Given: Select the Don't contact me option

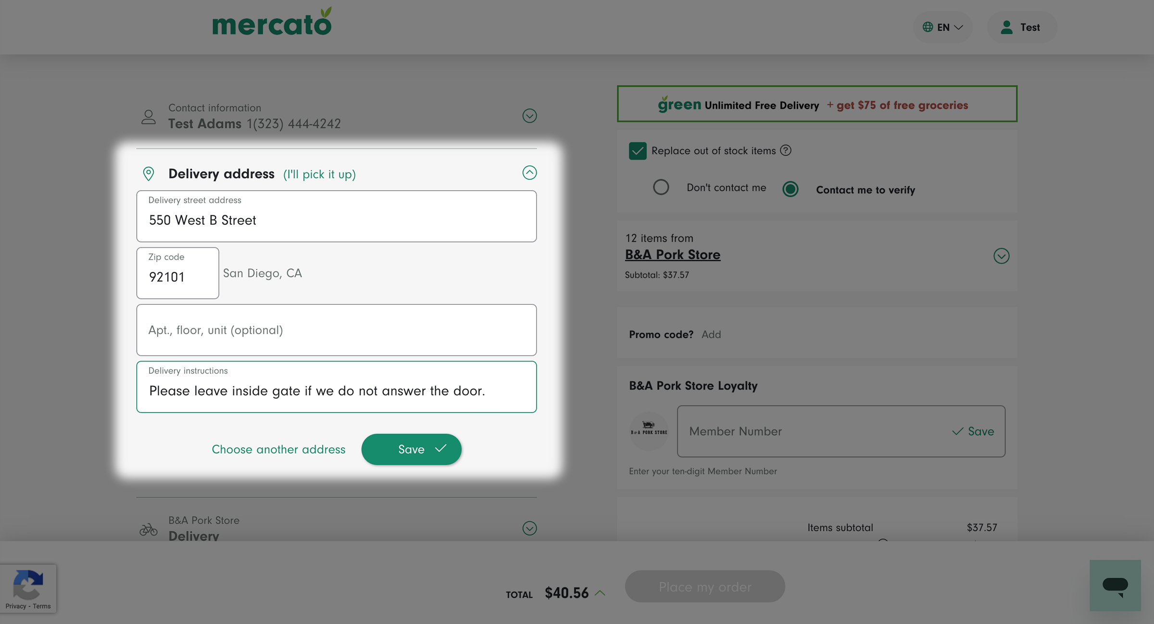Looking at the screenshot, I should click(661, 187).
